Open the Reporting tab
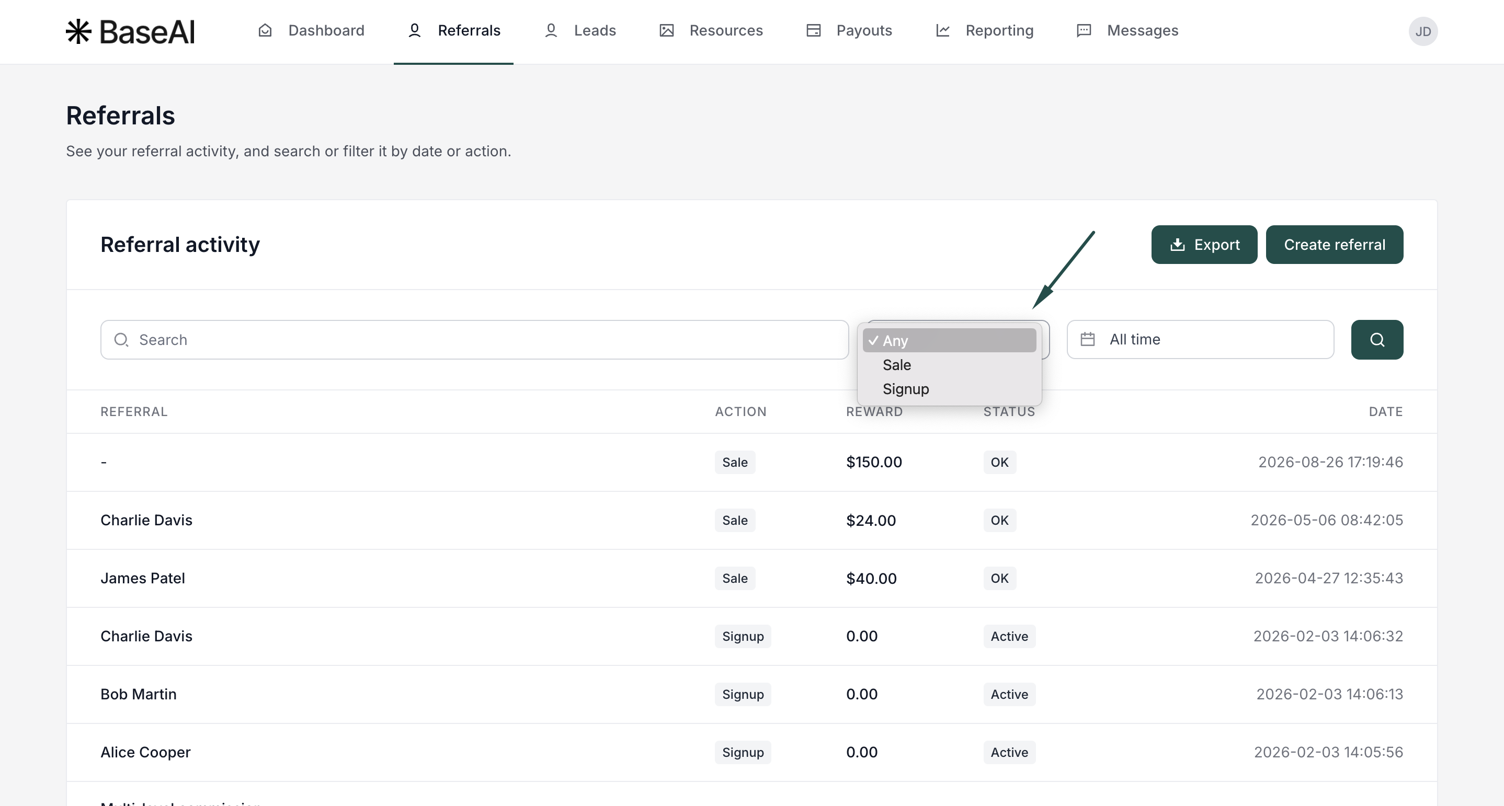1504x806 pixels. tap(984, 30)
